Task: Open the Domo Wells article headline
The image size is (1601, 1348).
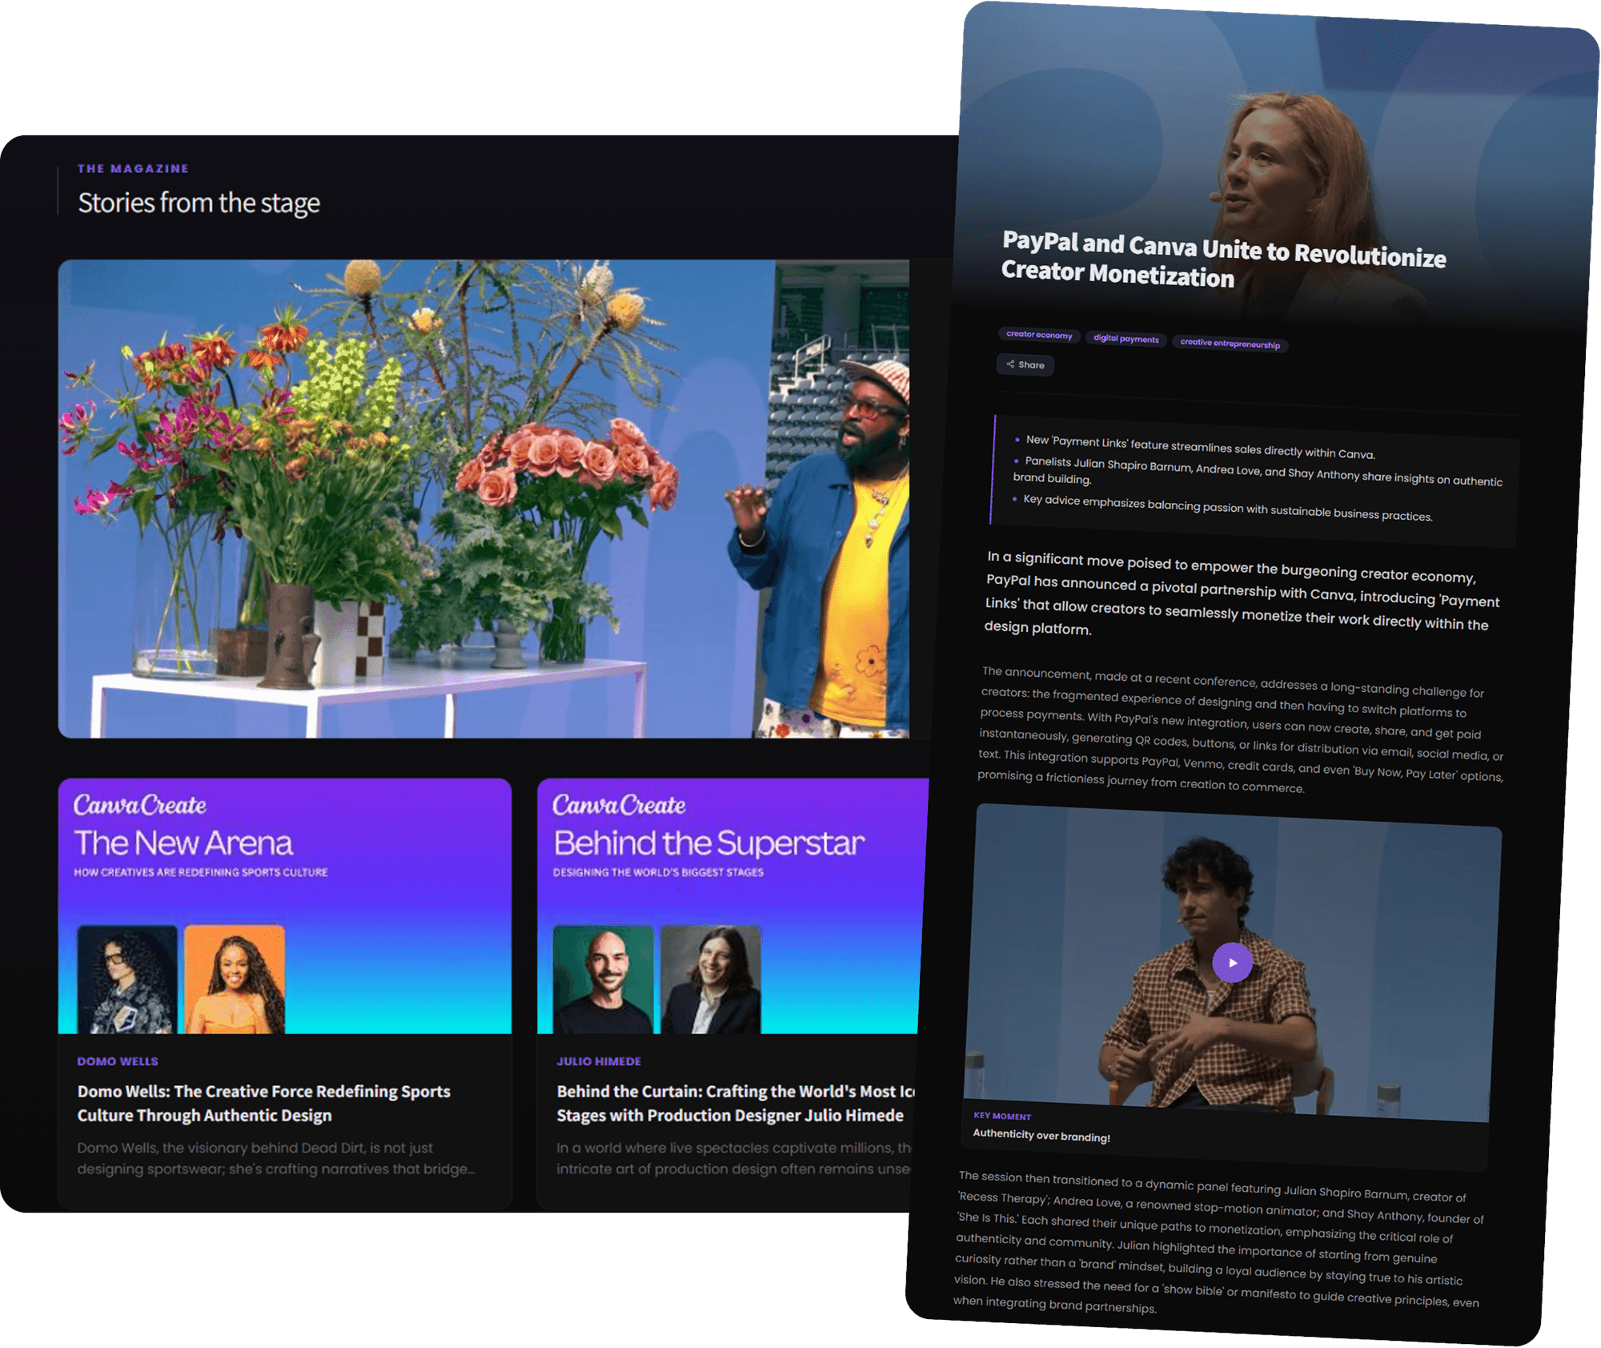Action: click(263, 1103)
